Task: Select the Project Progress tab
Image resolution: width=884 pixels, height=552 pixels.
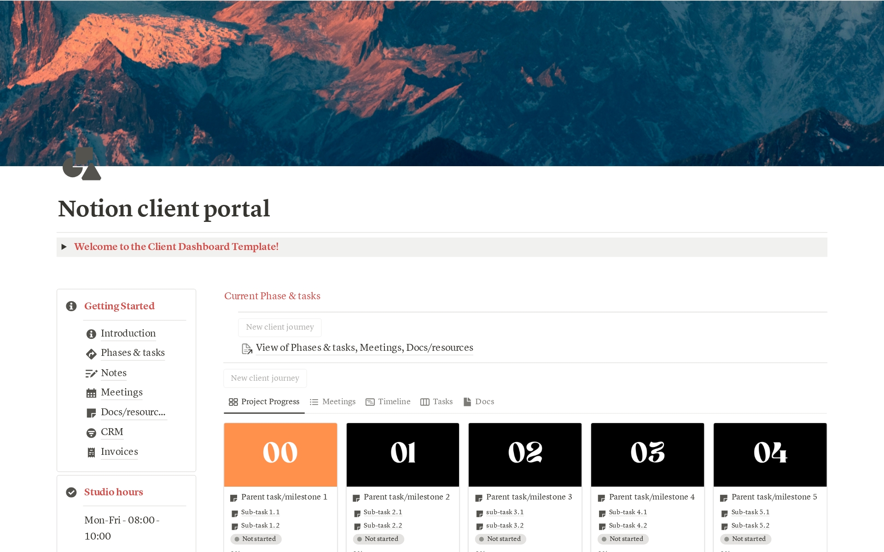Action: pyautogui.click(x=264, y=401)
